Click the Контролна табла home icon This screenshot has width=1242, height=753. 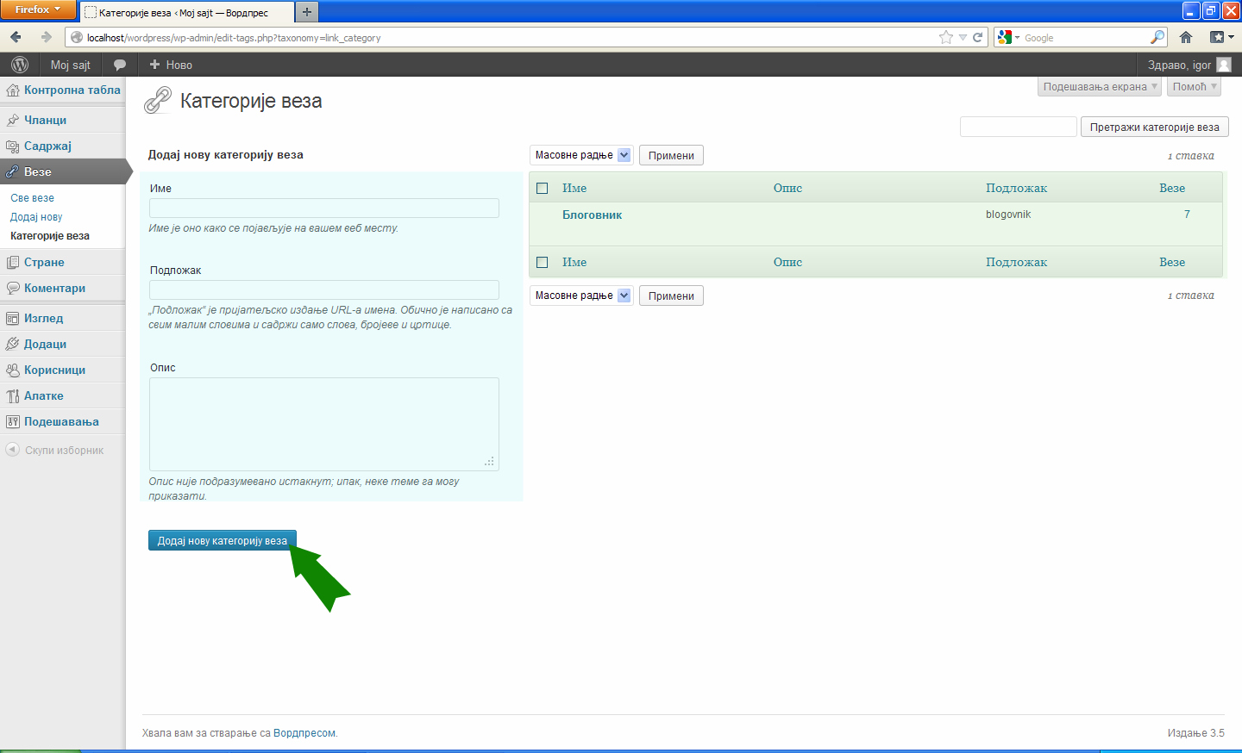pos(12,90)
